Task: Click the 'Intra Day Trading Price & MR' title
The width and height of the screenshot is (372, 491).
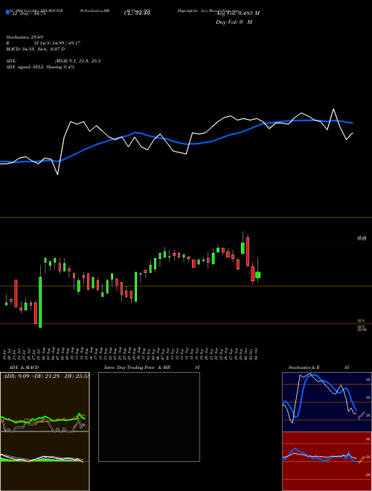Action: (137, 368)
